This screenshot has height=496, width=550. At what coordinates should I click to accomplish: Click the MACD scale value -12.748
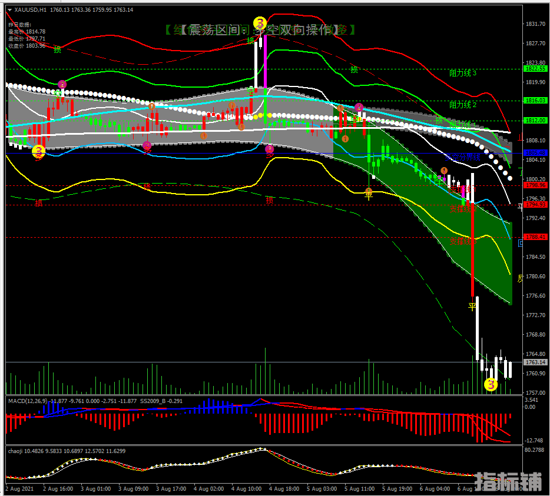[x=534, y=440]
